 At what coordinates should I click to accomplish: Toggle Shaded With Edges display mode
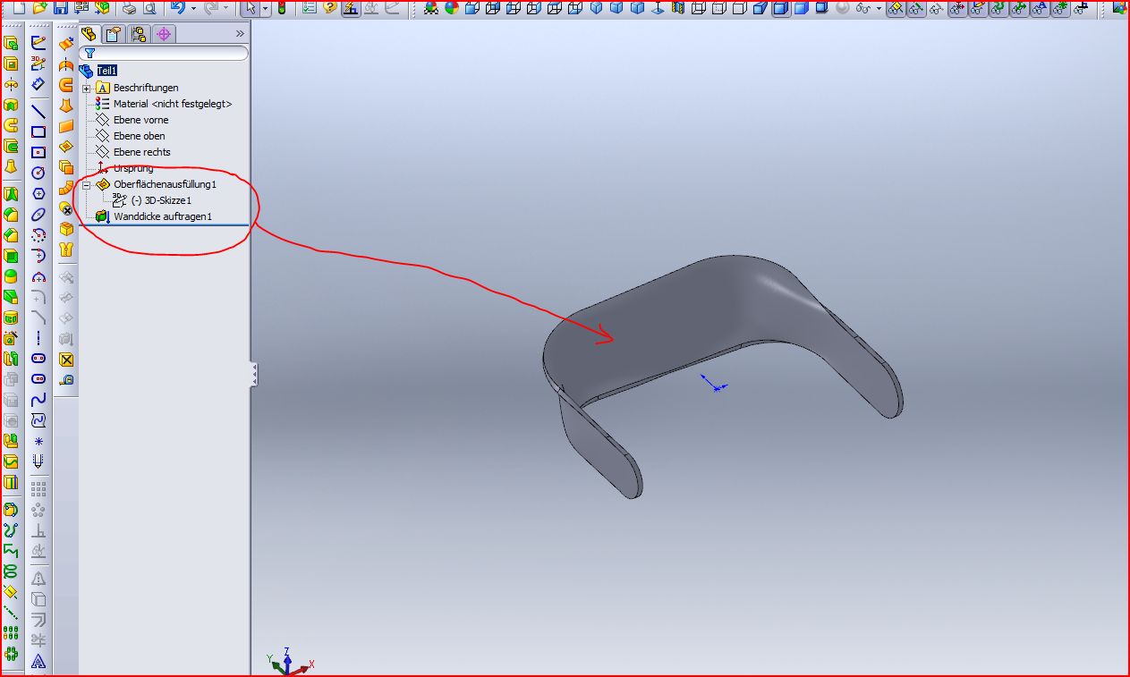click(x=779, y=8)
